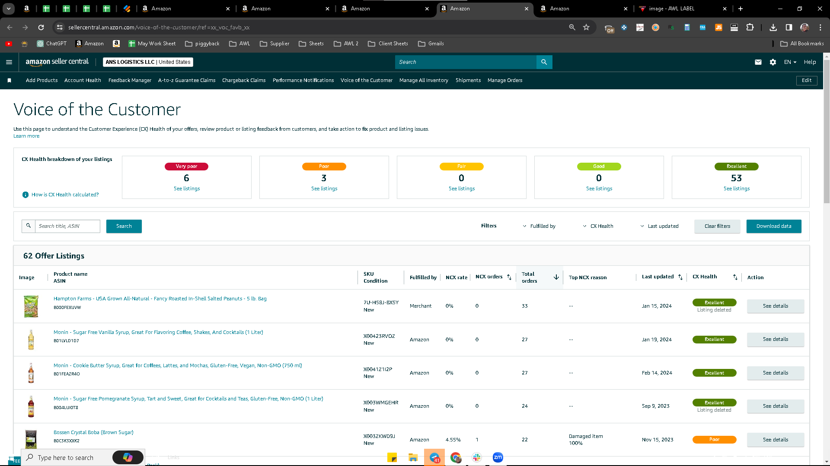This screenshot has height=466, width=830.
Task: Open the Learn more link
Action: 26,136
